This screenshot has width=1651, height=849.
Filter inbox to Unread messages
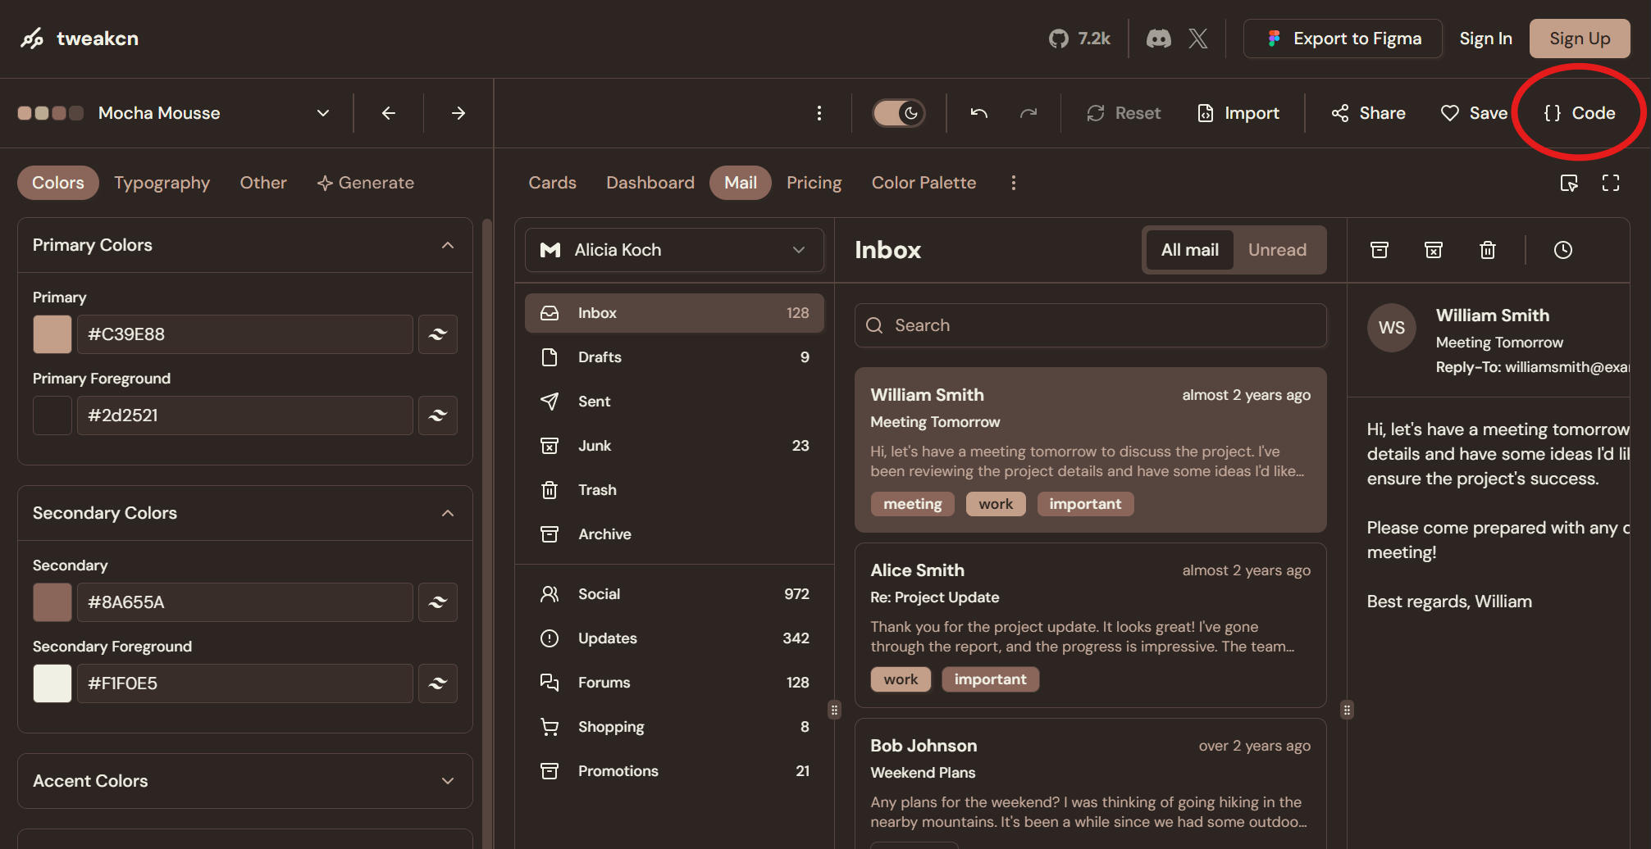(1277, 250)
